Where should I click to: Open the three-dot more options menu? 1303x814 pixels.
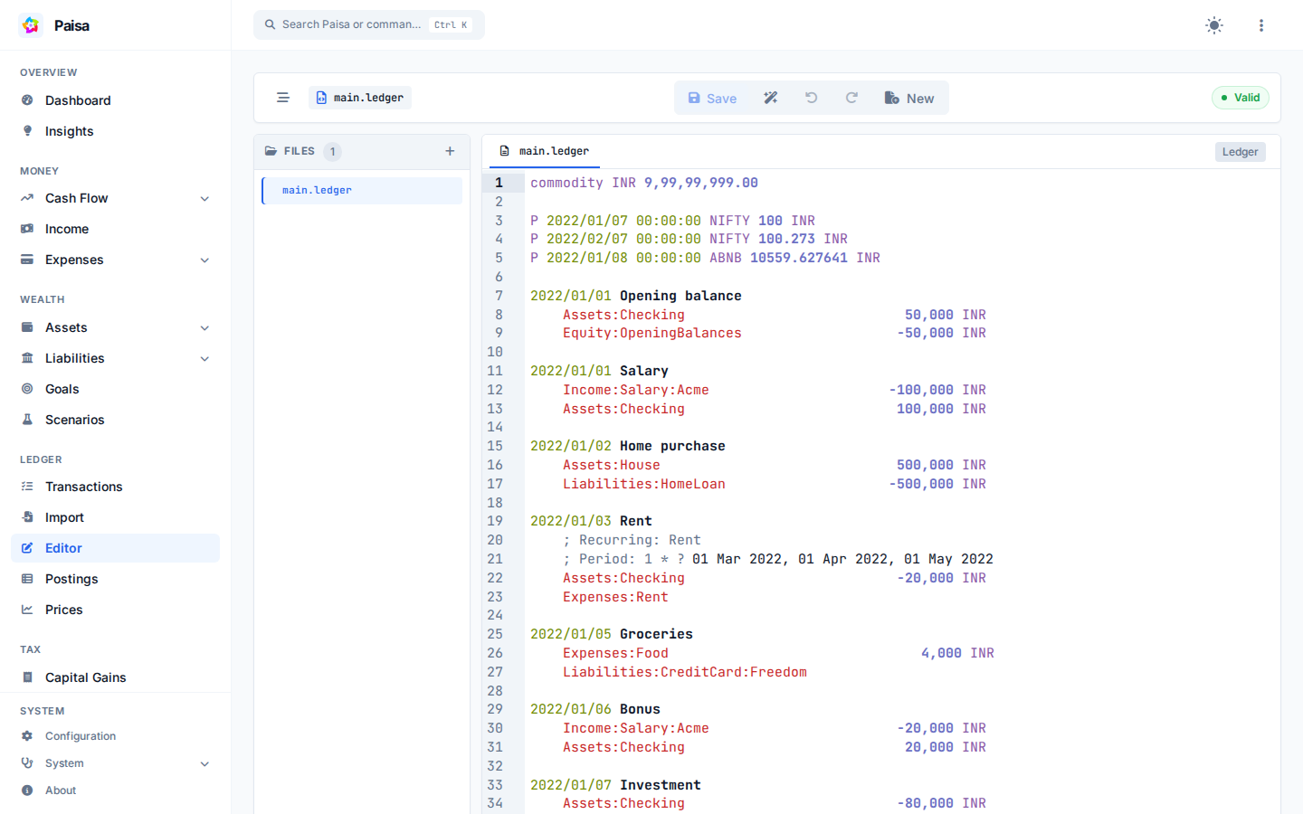pyautogui.click(x=1261, y=25)
